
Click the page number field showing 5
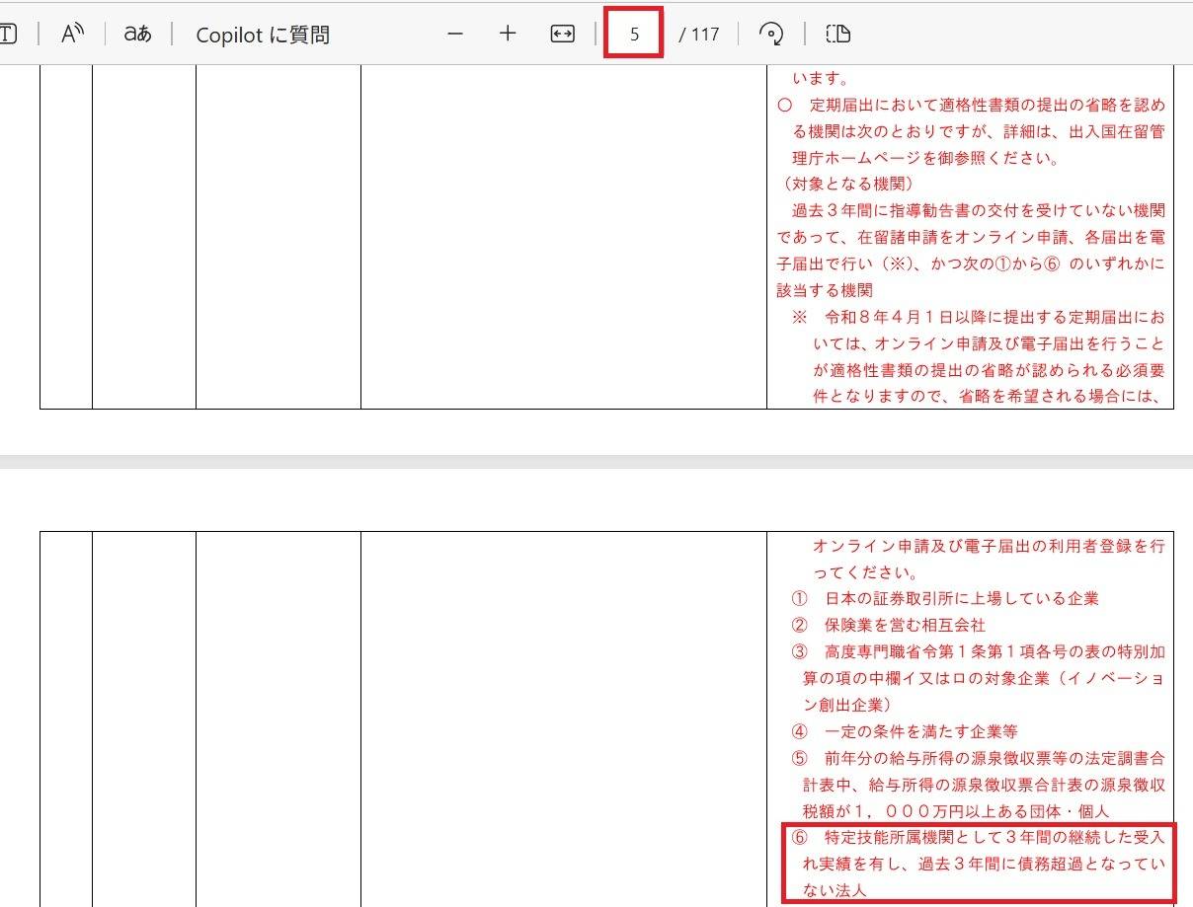(634, 34)
